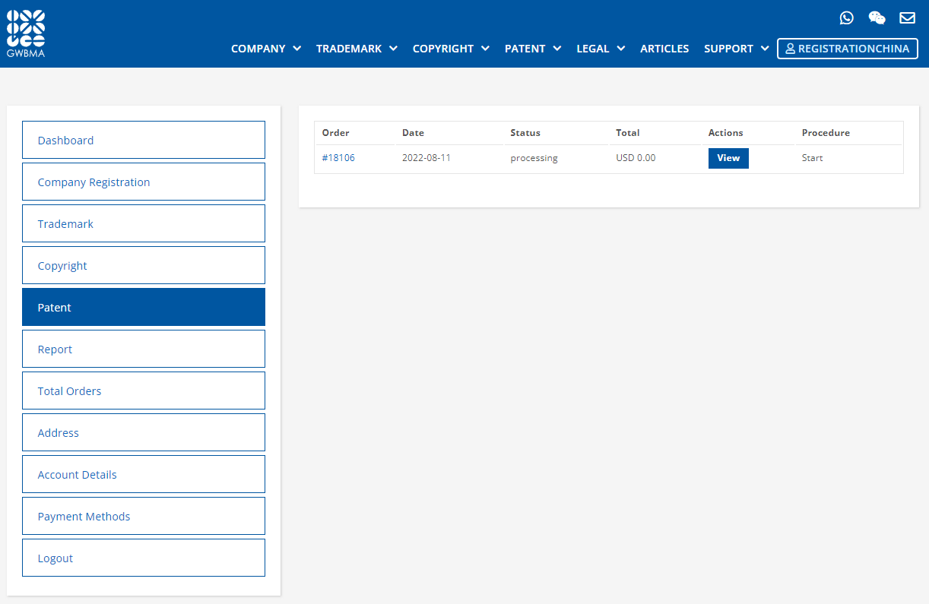The height and width of the screenshot is (604, 929).
Task: Open the LEGAL top menu
Action: (x=593, y=49)
